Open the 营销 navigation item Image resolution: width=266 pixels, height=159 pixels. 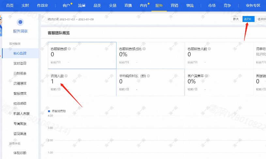[174, 6]
